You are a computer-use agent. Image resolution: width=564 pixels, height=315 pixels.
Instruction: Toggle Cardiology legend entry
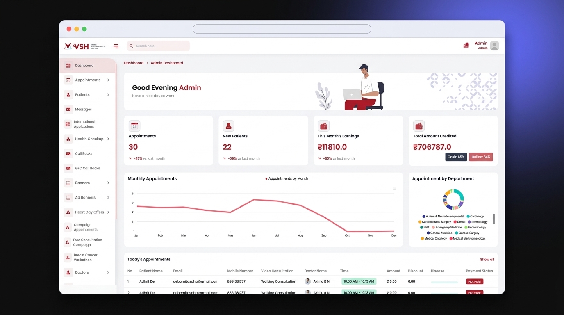point(475,216)
